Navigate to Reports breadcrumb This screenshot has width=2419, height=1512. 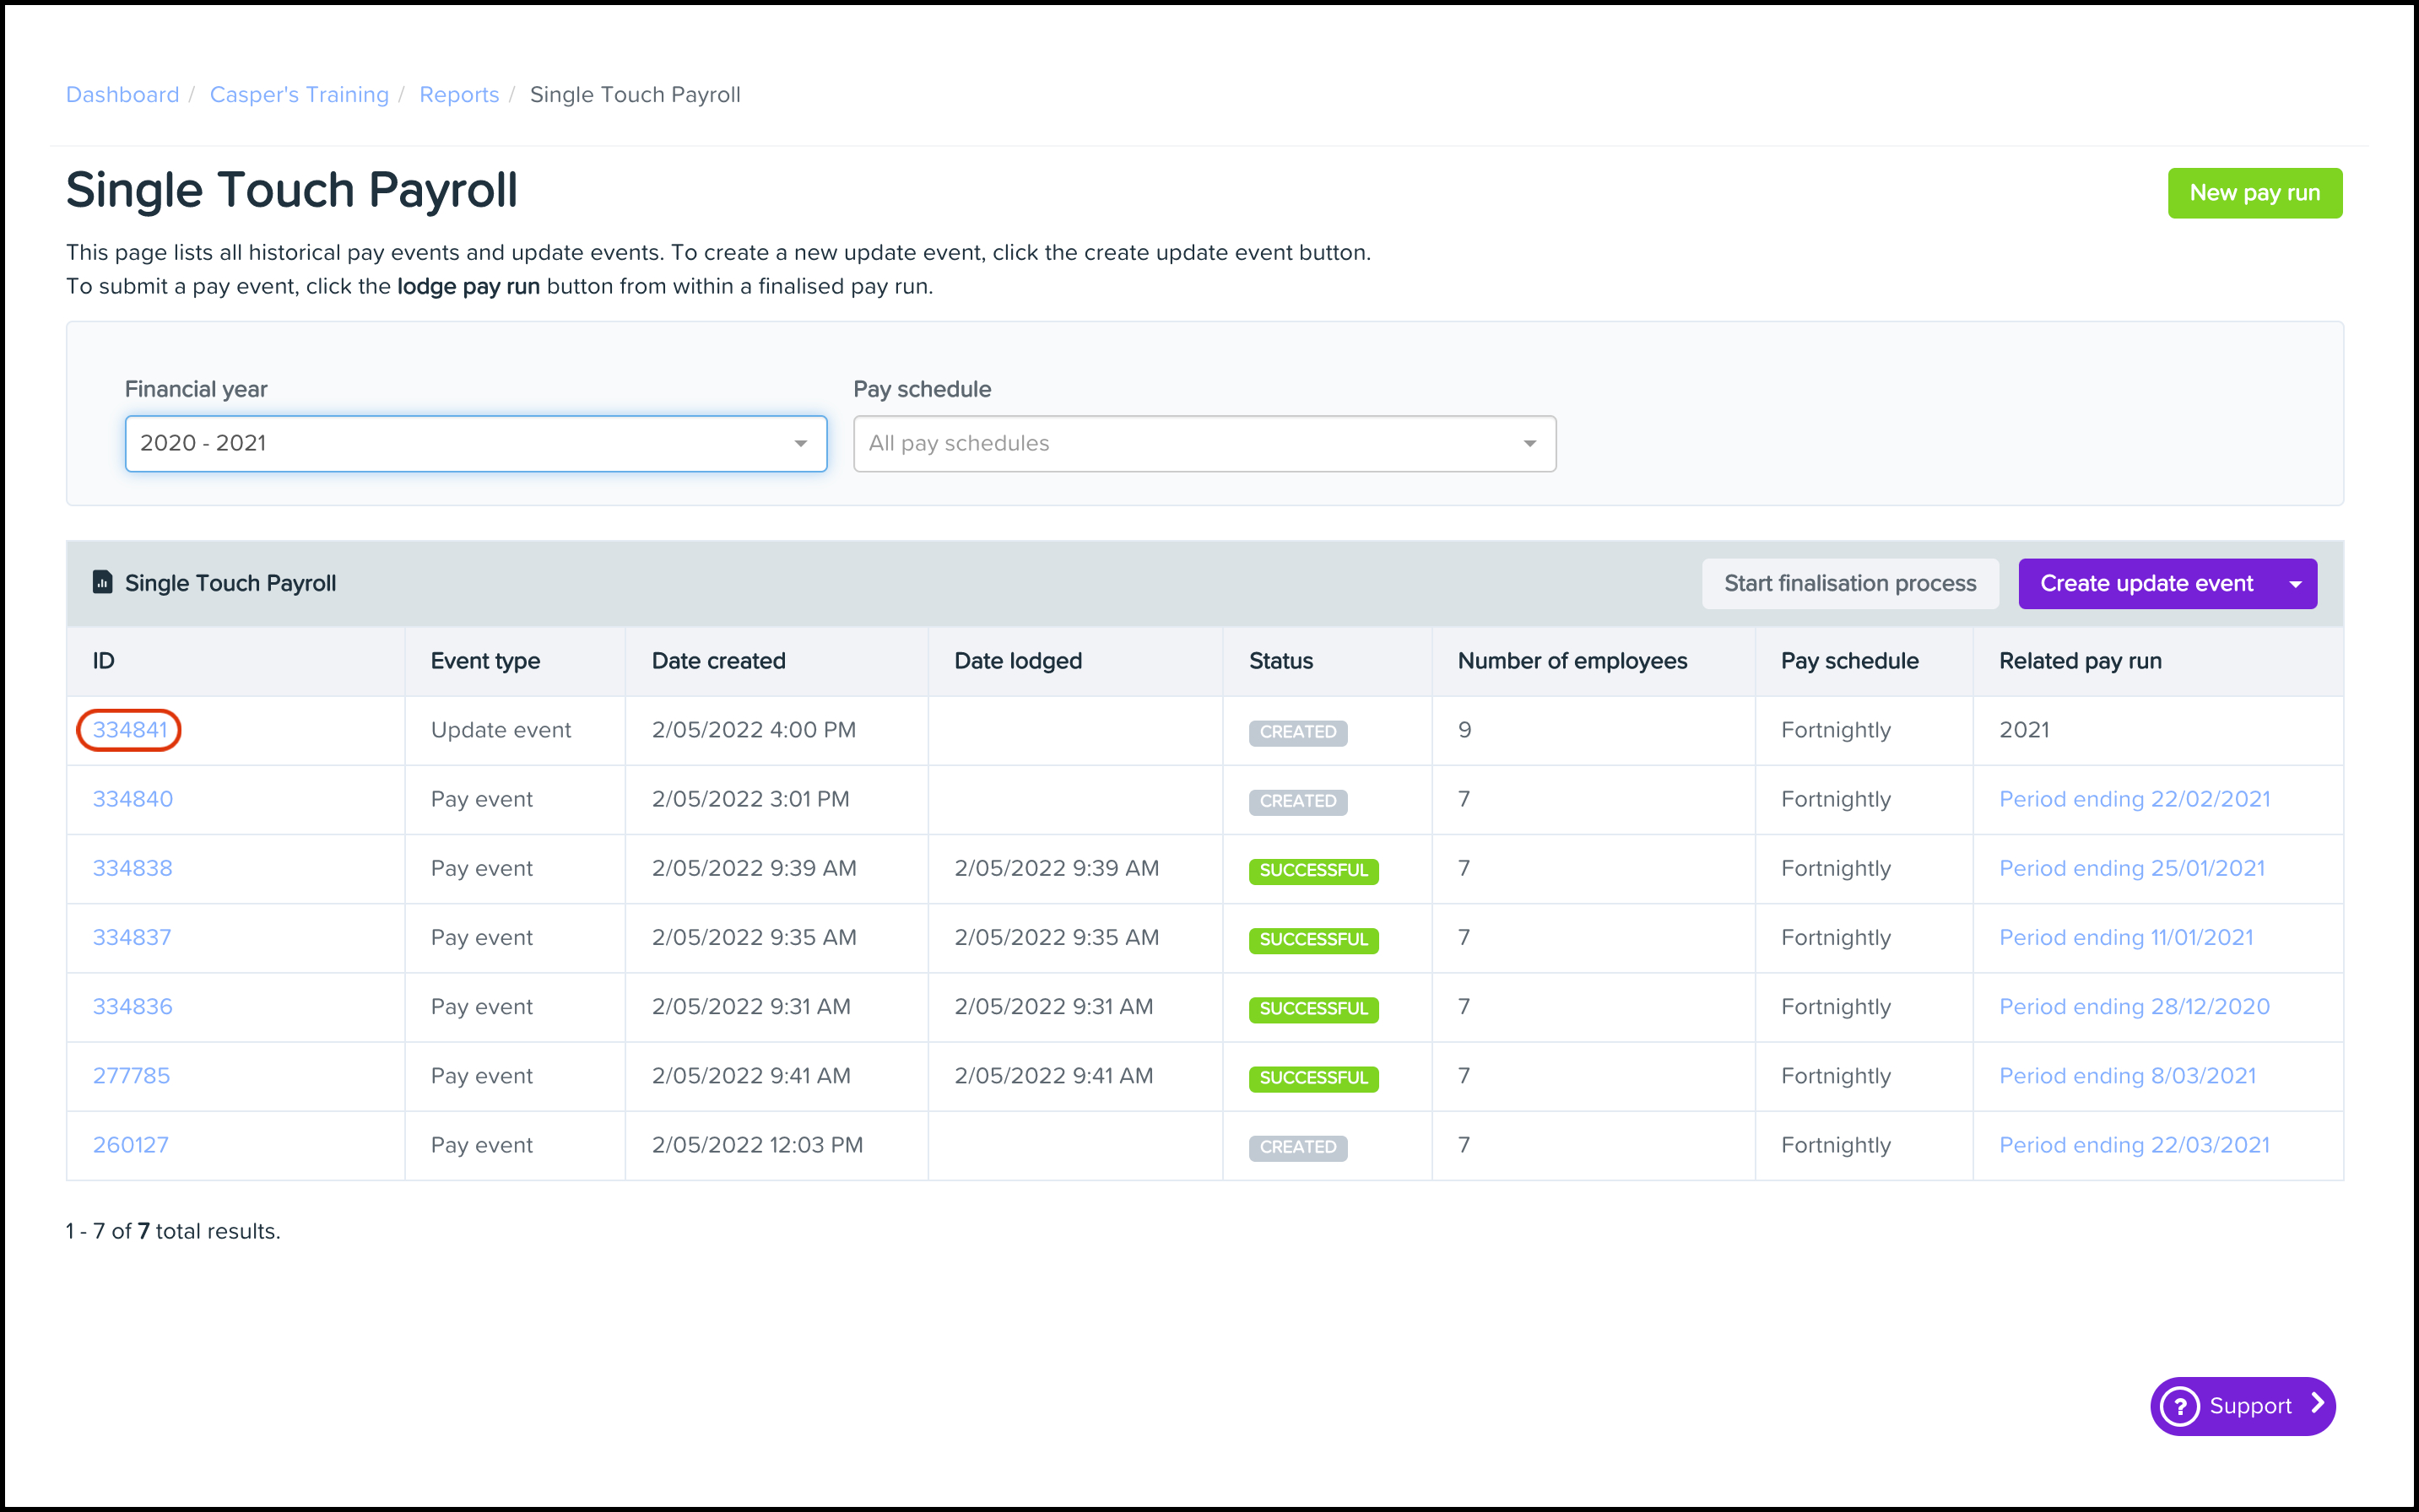tap(458, 95)
